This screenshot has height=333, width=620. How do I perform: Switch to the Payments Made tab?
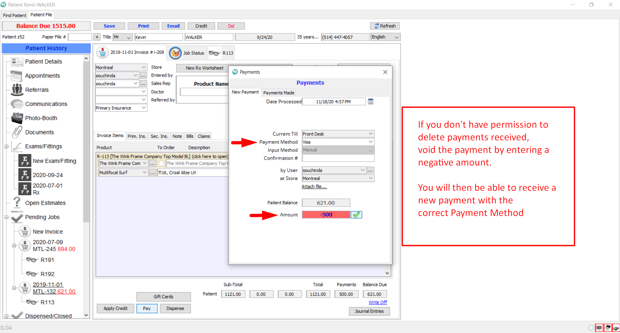[x=278, y=92]
